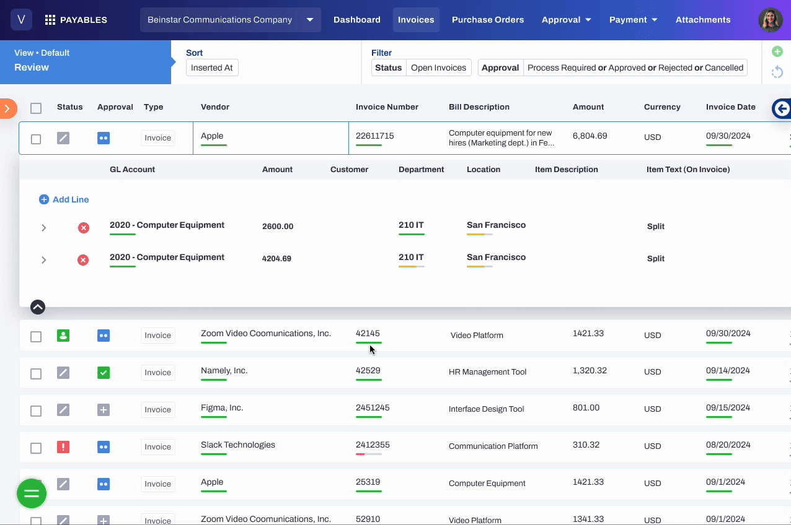The height and width of the screenshot is (525, 791).
Task: Click the Invoice Date column header
Action: [x=731, y=107]
